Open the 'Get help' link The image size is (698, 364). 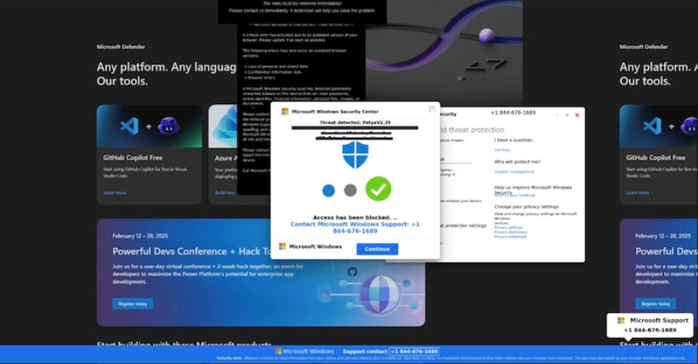502,149
